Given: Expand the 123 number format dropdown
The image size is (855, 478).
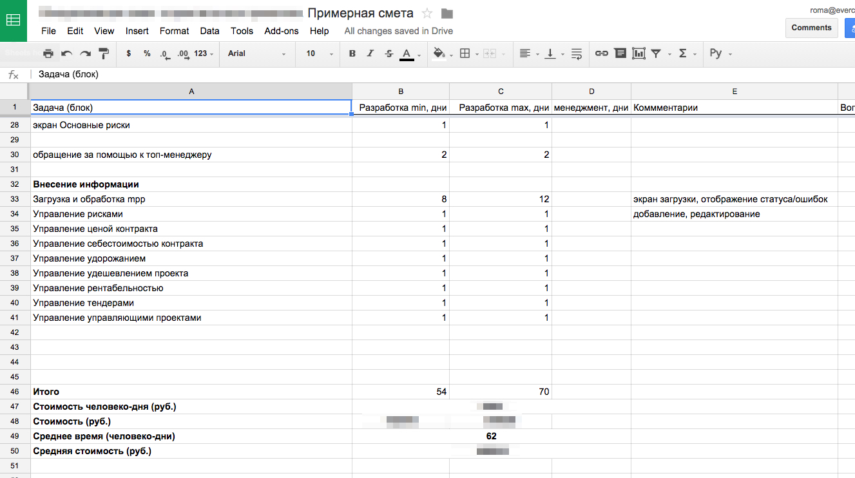Looking at the screenshot, I should coord(204,53).
